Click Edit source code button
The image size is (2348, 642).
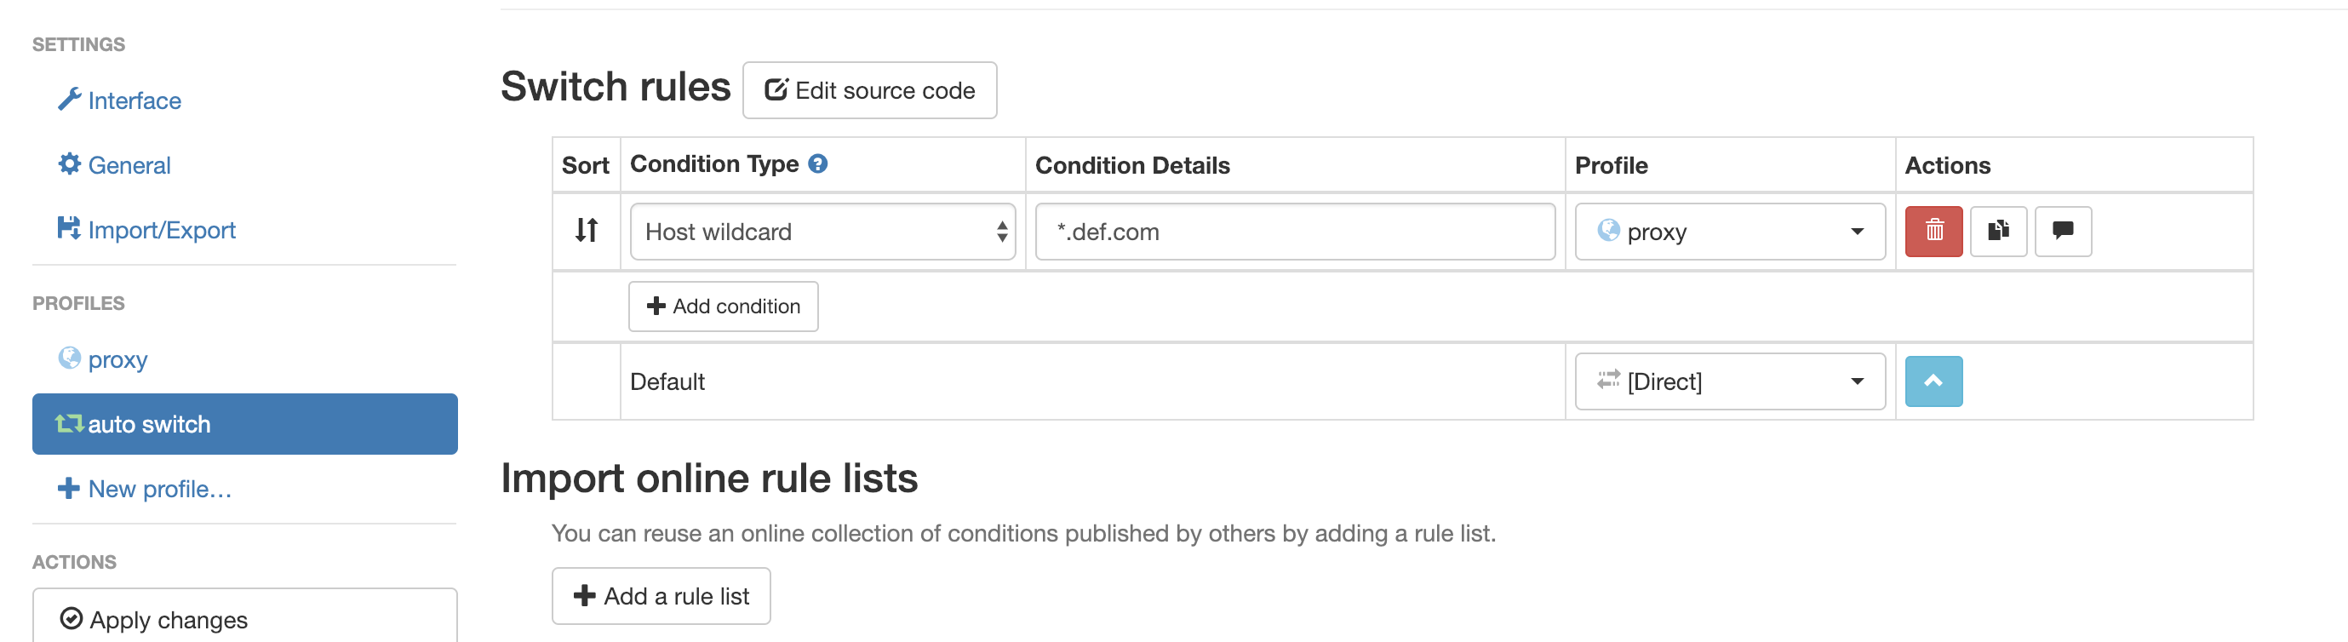point(869,90)
